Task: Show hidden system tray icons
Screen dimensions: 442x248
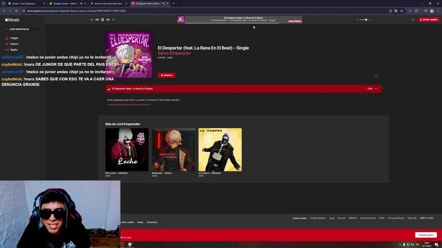Action: tap(400, 245)
